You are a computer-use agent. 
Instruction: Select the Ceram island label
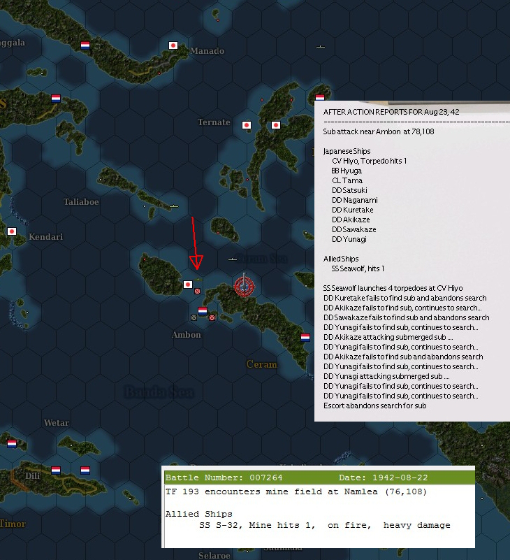(x=262, y=364)
